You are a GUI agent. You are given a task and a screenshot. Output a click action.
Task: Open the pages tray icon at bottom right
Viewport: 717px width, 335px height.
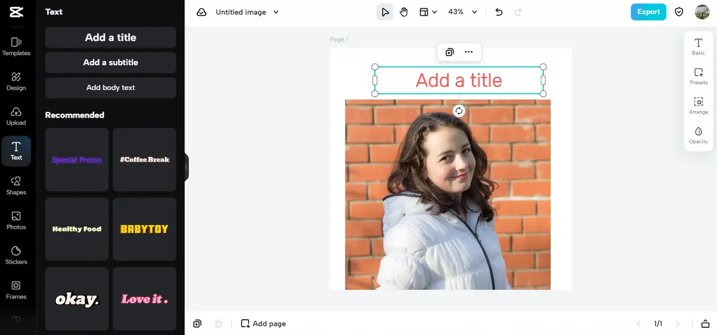tap(705, 324)
